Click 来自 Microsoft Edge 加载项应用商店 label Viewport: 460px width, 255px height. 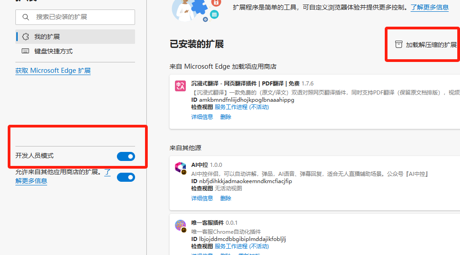(223, 66)
